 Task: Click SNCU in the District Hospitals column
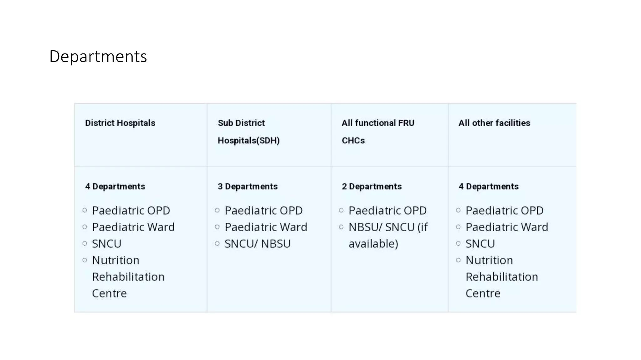click(106, 243)
